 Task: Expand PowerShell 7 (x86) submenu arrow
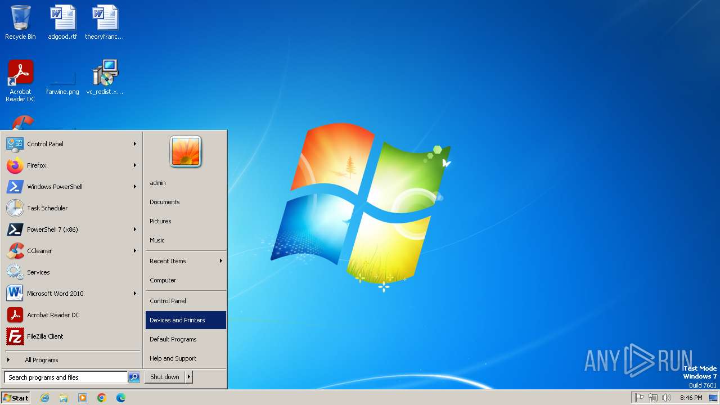click(x=135, y=229)
